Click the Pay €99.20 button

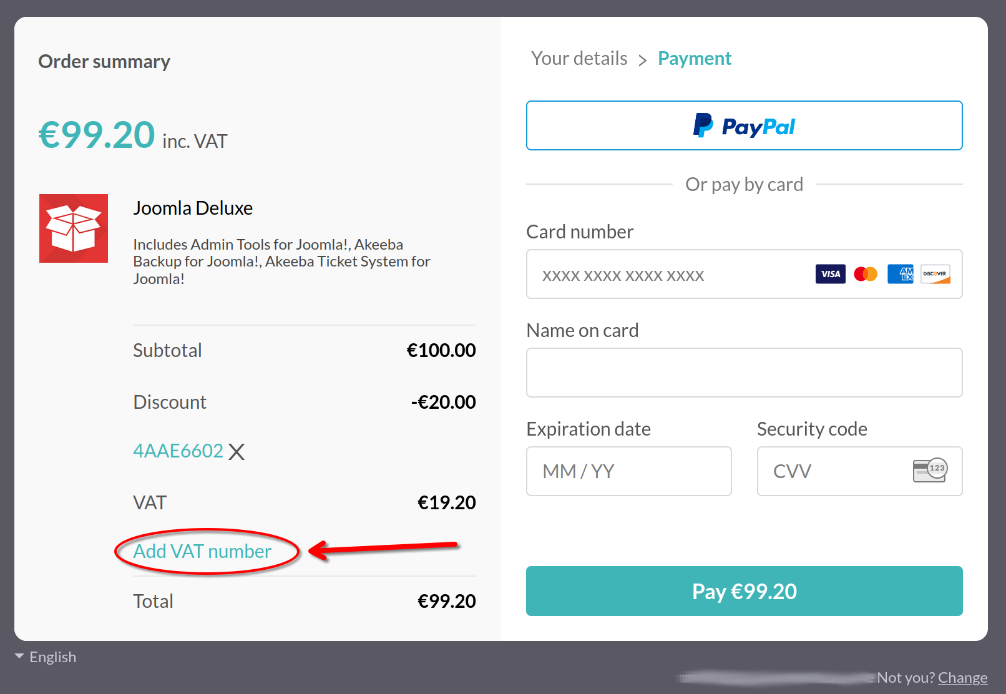coord(744,591)
